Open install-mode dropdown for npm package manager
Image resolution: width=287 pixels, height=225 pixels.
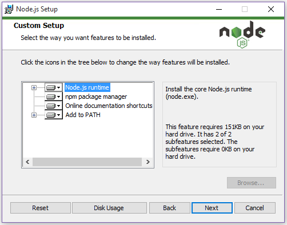tap(54, 97)
